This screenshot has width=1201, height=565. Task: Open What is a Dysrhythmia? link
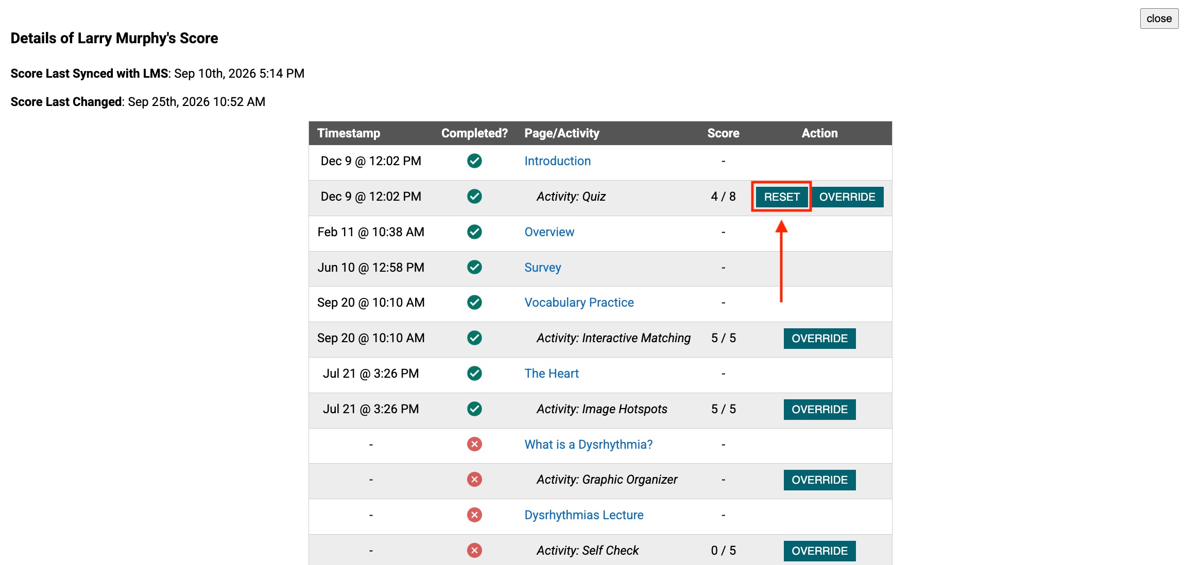tap(588, 445)
